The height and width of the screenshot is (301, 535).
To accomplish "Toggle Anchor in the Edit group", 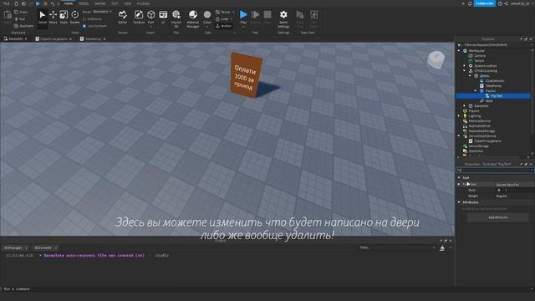I will (x=223, y=26).
